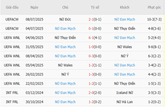Screen dimensions: 165x110
Task: Open Nữ Đan Mạch link in 04/07/2025 row
Action: pyautogui.click(x=65, y=29)
